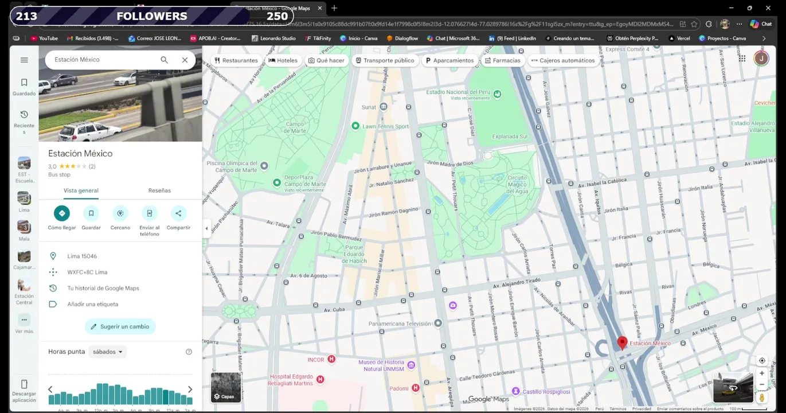The height and width of the screenshot is (413, 786).
Task: Click Añadir una etiqueta
Action: click(x=120, y=304)
